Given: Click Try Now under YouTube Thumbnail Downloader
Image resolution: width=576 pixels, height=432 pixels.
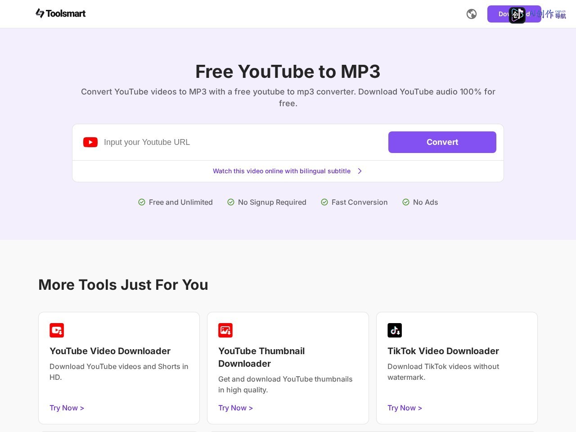Looking at the screenshot, I should [236, 408].
